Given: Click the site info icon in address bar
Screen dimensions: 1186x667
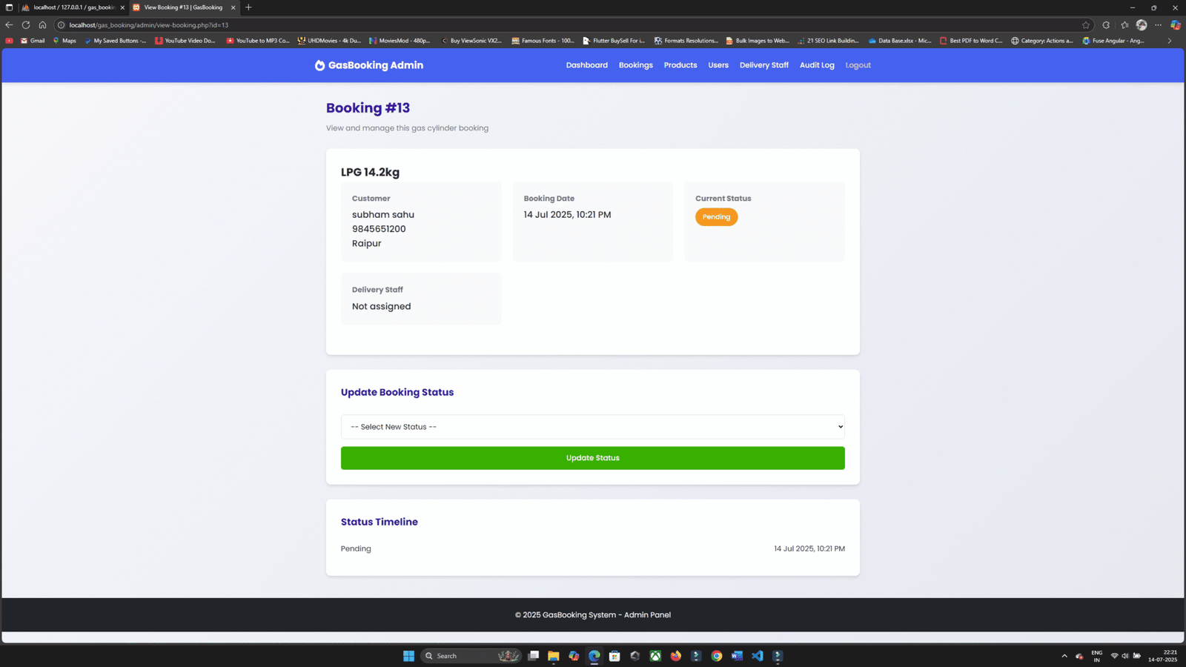Looking at the screenshot, I should [62, 24].
